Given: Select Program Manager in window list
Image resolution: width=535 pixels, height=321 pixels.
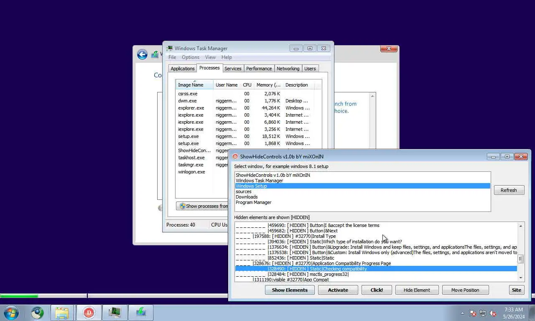Looking at the screenshot, I should click(362, 202).
